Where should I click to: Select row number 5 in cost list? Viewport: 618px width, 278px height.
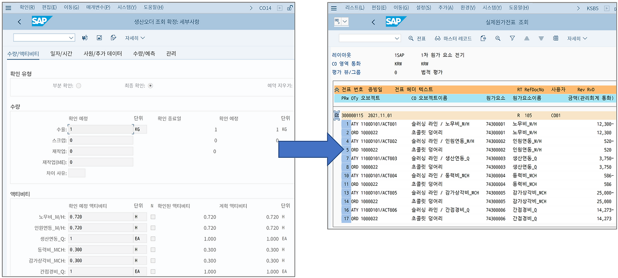[x=346, y=150]
